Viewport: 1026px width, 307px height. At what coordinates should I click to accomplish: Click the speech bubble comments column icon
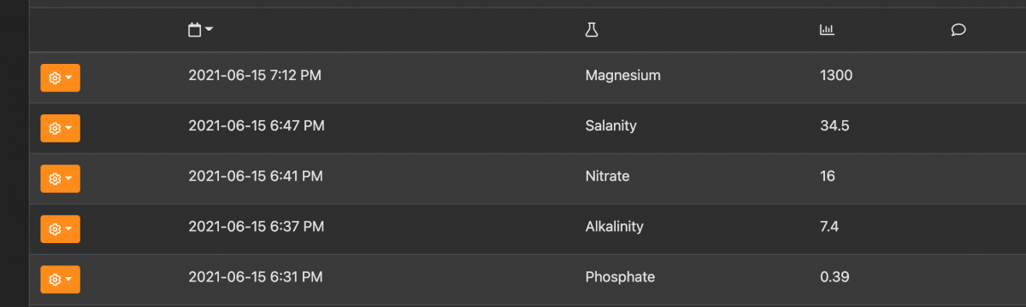[x=958, y=30]
